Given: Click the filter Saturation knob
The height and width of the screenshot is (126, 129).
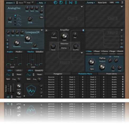Looking at the screenshot, I should (35, 45).
